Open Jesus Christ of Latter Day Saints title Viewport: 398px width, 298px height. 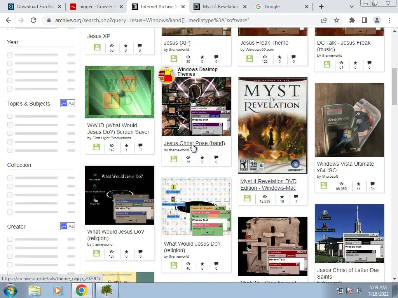click(348, 274)
